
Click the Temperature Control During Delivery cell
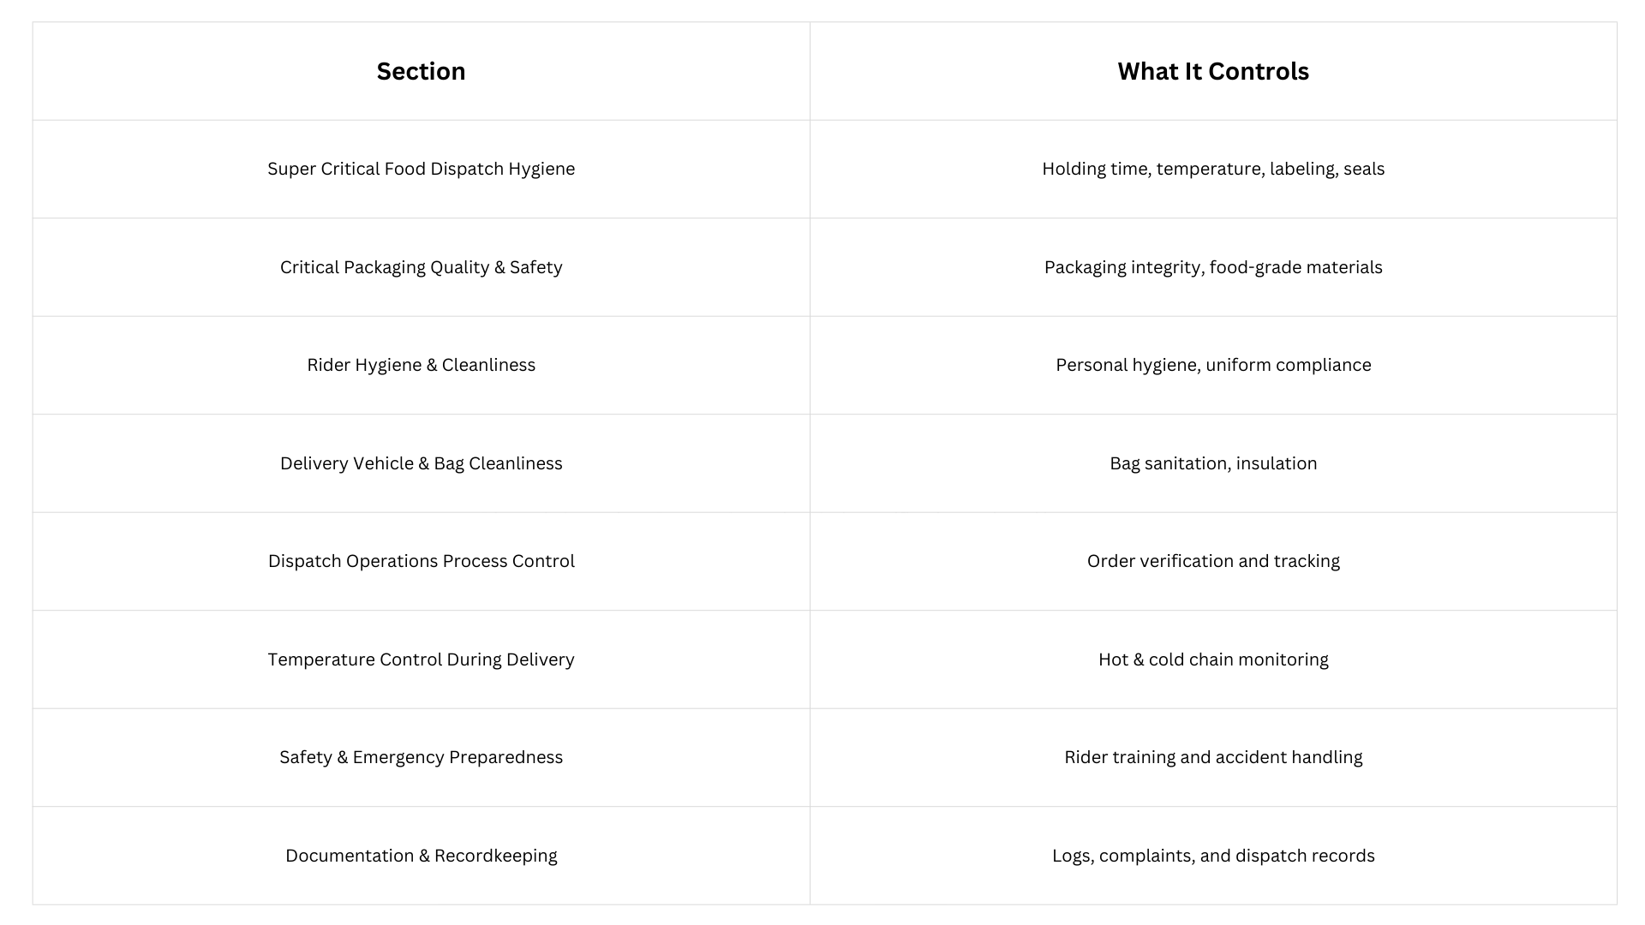coord(421,659)
